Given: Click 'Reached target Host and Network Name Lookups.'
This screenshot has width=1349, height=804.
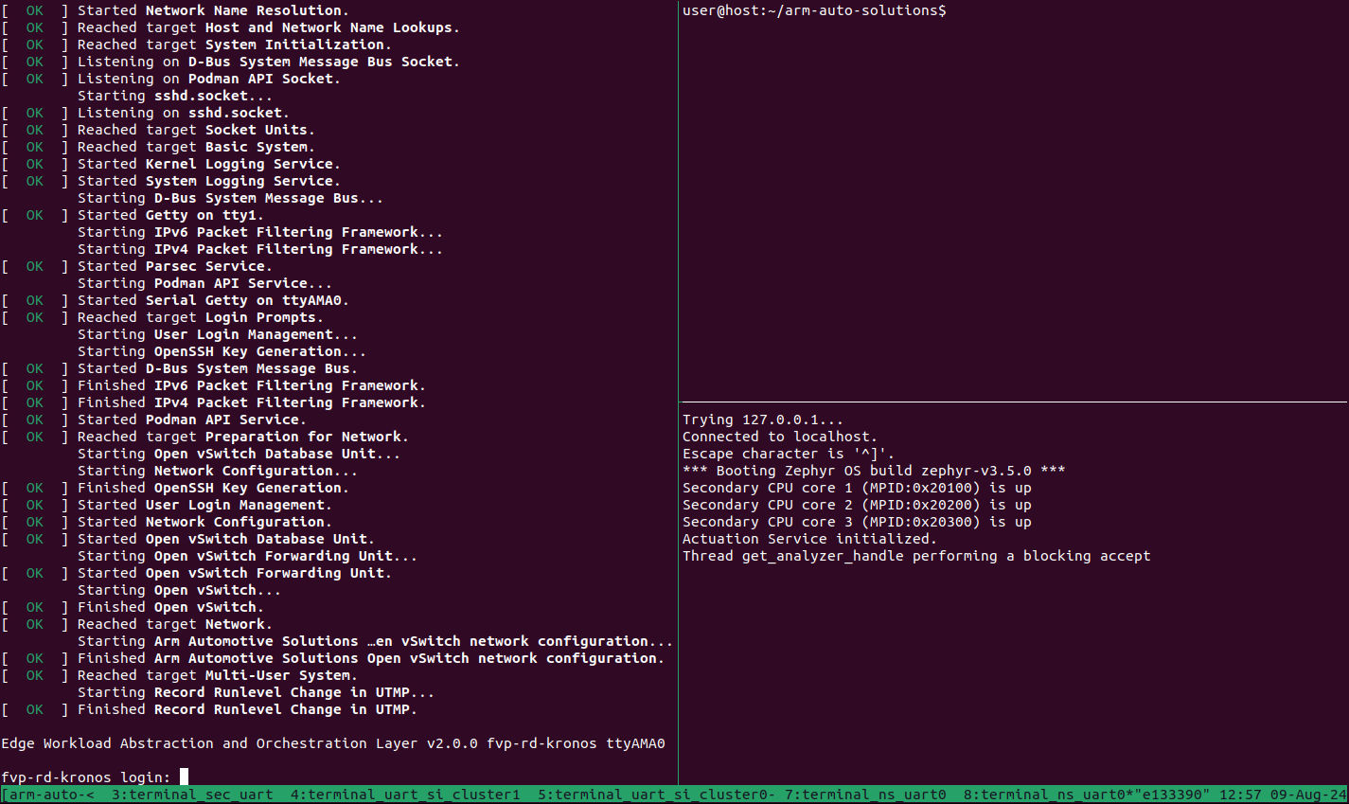Looking at the screenshot, I should pyautogui.click(x=268, y=27).
